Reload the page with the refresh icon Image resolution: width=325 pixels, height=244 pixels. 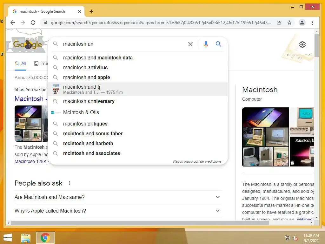coord(33,23)
